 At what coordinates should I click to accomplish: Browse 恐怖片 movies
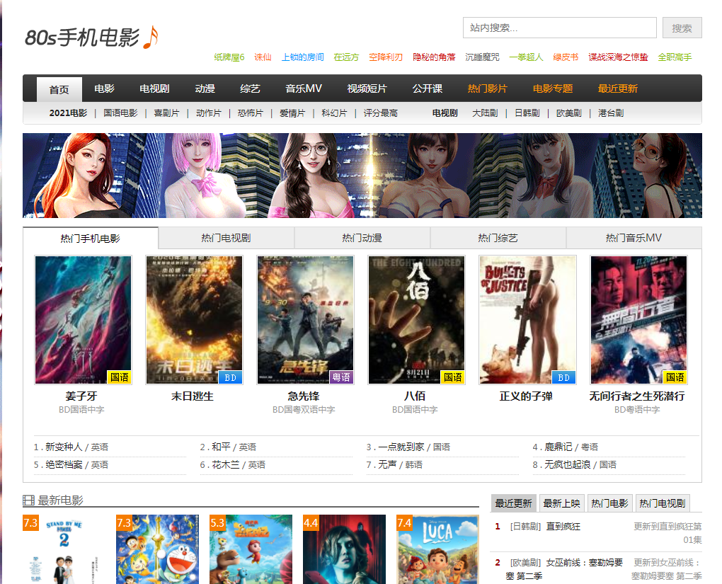coord(251,113)
